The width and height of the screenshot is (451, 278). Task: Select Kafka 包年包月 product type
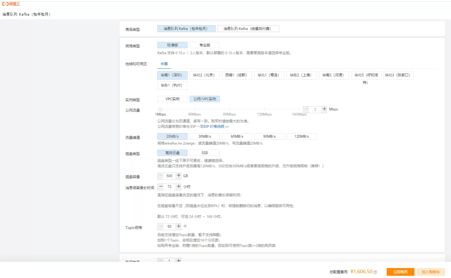[186, 28]
